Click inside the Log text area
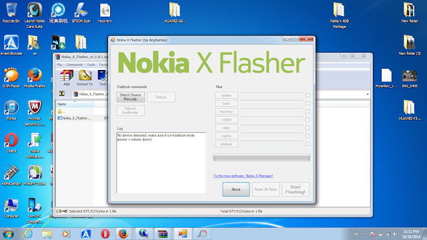The image size is (427, 240). pyautogui.click(x=161, y=163)
